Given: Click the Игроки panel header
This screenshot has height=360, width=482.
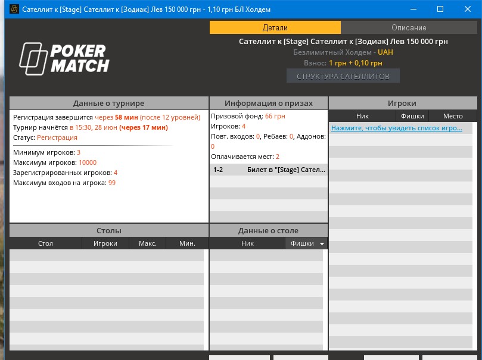Looking at the screenshot, I should coord(402,103).
